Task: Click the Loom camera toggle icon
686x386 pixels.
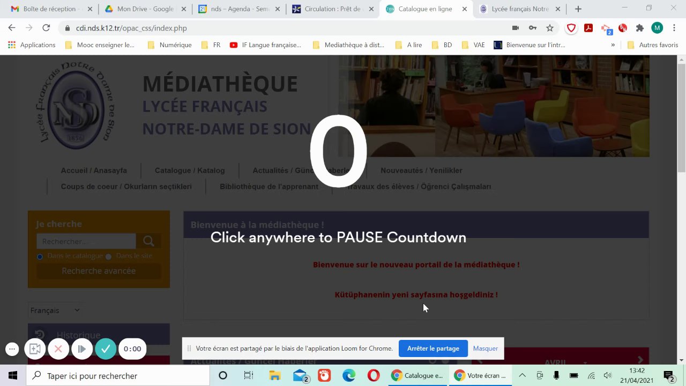Action: coord(35,349)
